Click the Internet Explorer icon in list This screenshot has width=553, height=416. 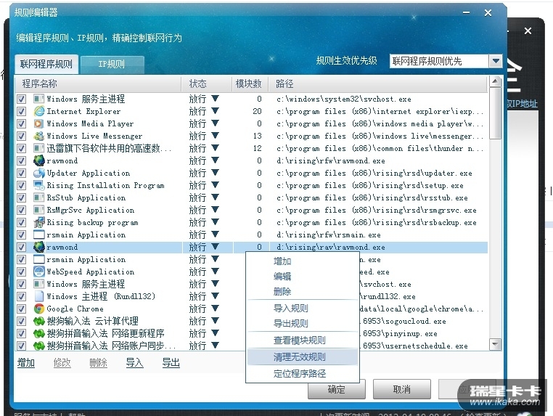(38, 111)
